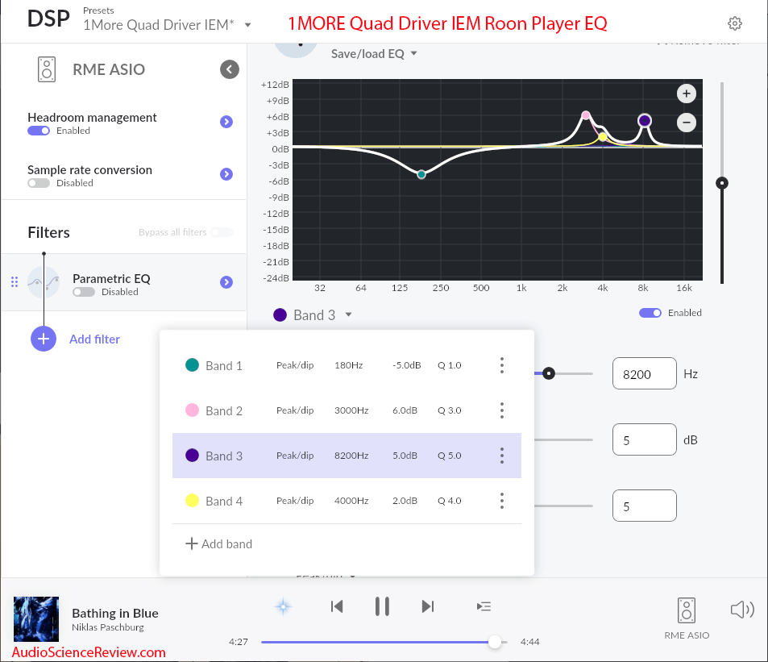Click the total duration 4:44
768x662 pixels.
[x=530, y=642]
